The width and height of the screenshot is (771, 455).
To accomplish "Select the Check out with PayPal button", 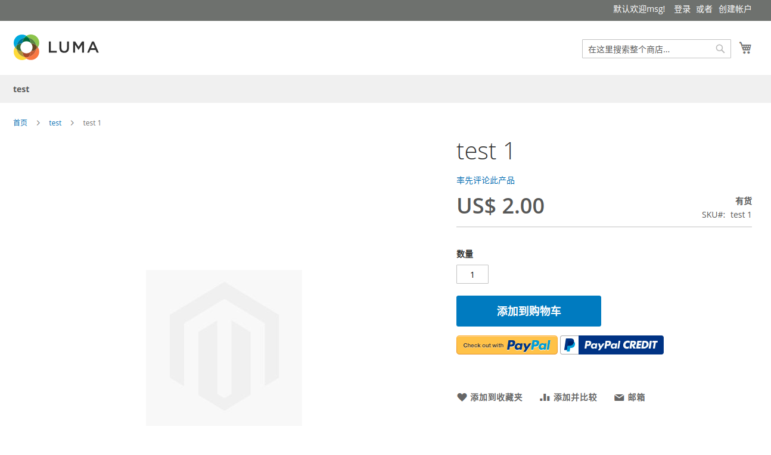I will click(506, 345).
